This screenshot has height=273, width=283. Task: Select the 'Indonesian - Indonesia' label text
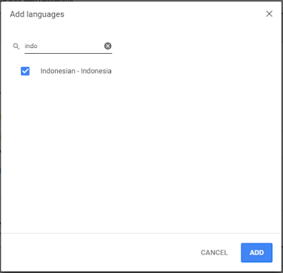tap(76, 71)
